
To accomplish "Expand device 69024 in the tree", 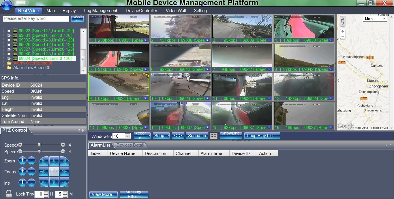I will pos(9,58).
